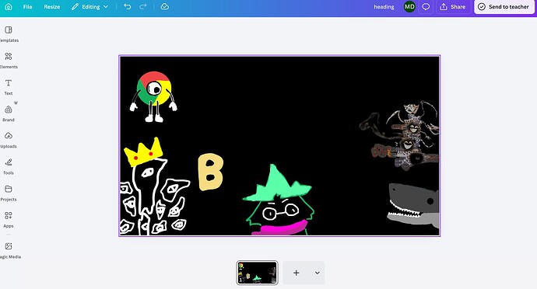The image size is (537, 289).
Task: Select the page 1 thumbnail
Action: tap(257, 273)
